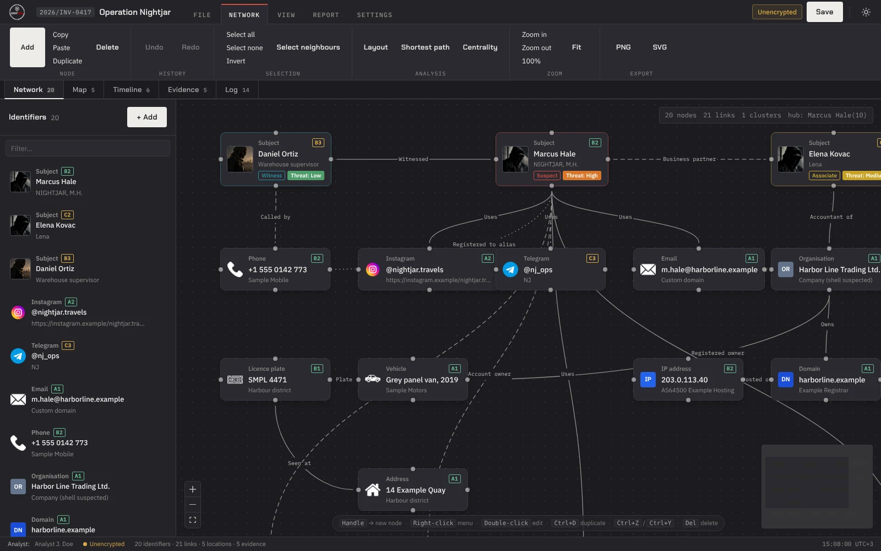Click the Suspect tag on Marcus Hale node
Viewport: 881px width, 551px height.
[547, 176]
